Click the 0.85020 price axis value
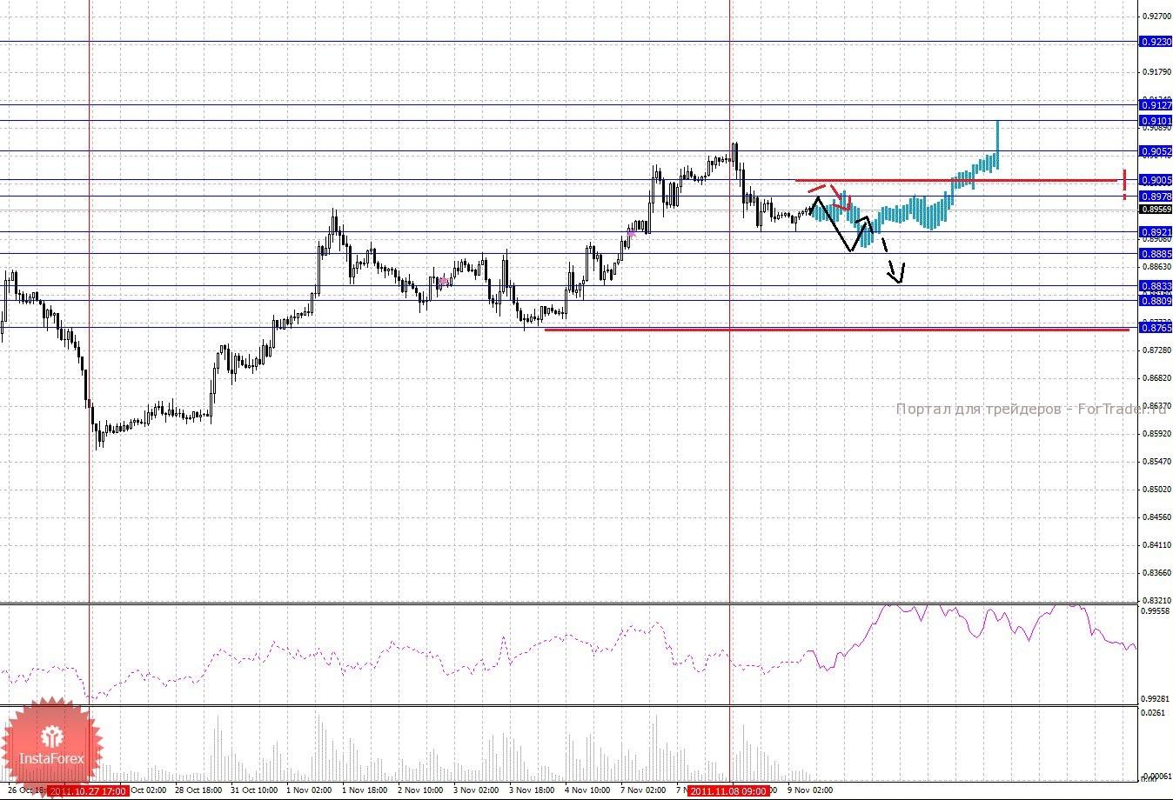Viewport: 1173px width, 800px height. 1156,490
